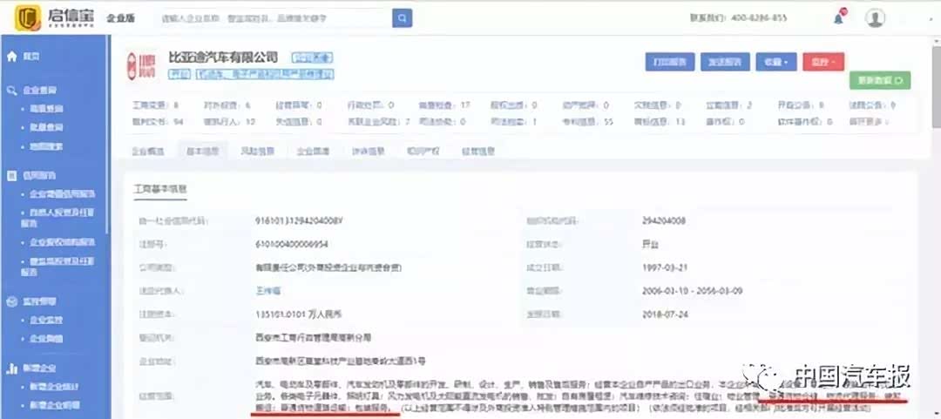
Task: Click the green 更新数据 button
Action: (x=879, y=81)
